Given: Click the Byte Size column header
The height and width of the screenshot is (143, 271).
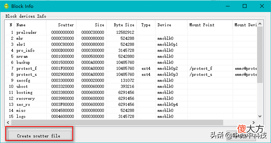Looking at the screenshot, I should (122, 25).
